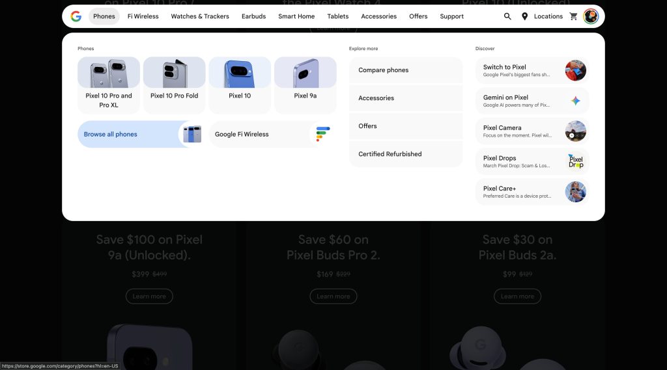Image resolution: width=667 pixels, height=370 pixels.
Task: Expand the Watches & Trackers menu
Action: click(200, 16)
